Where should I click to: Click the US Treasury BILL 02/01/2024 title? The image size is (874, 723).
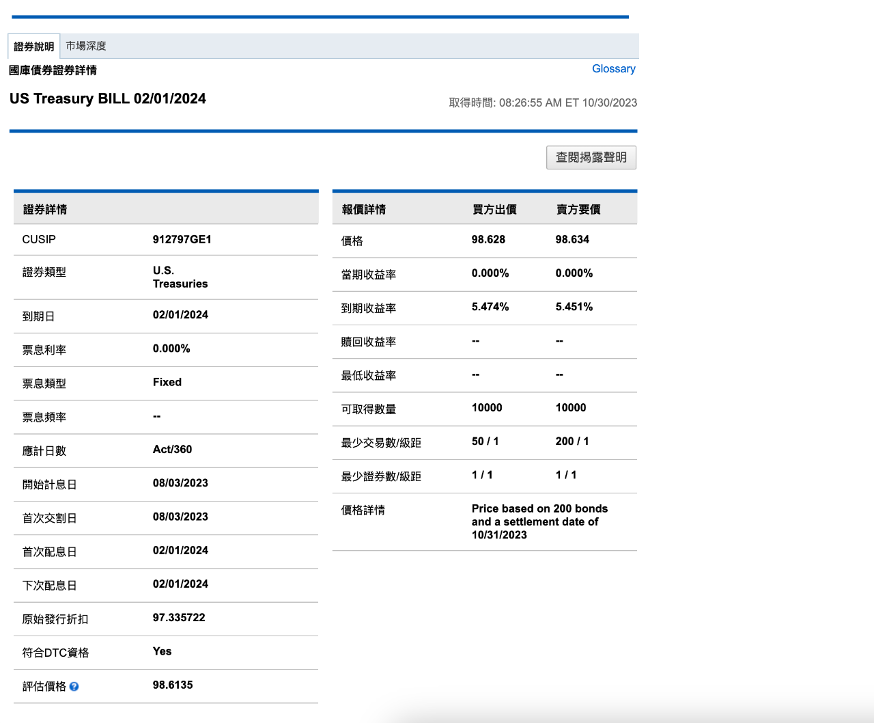[x=107, y=98]
